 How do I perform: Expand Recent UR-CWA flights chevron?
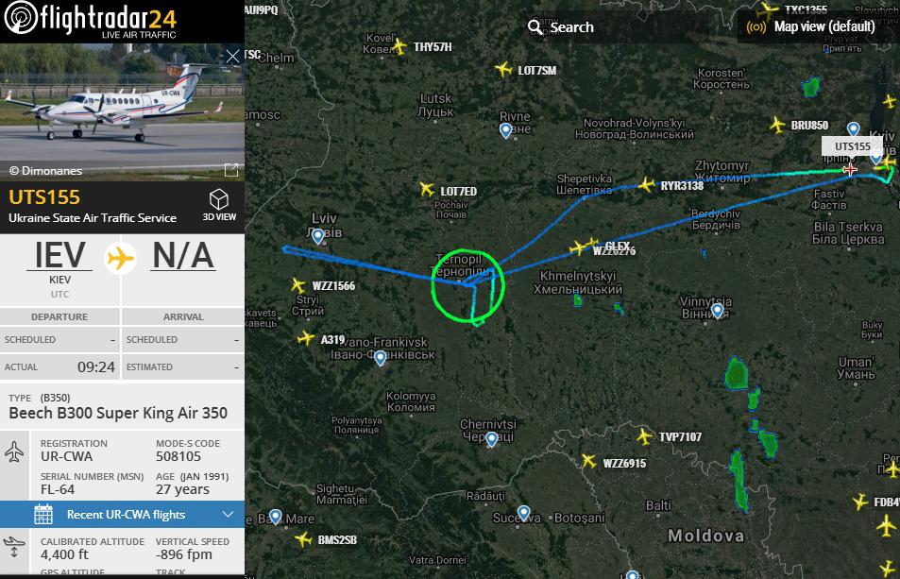(x=228, y=514)
